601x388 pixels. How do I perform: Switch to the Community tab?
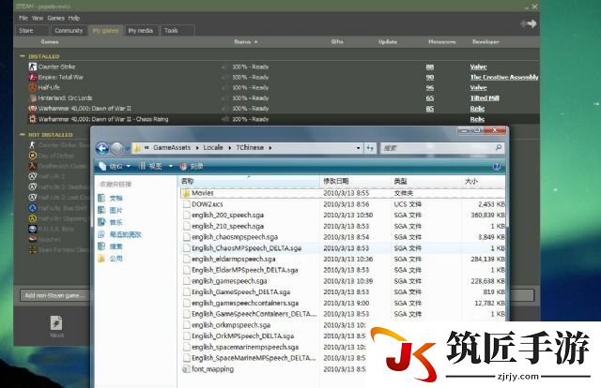coord(69,31)
